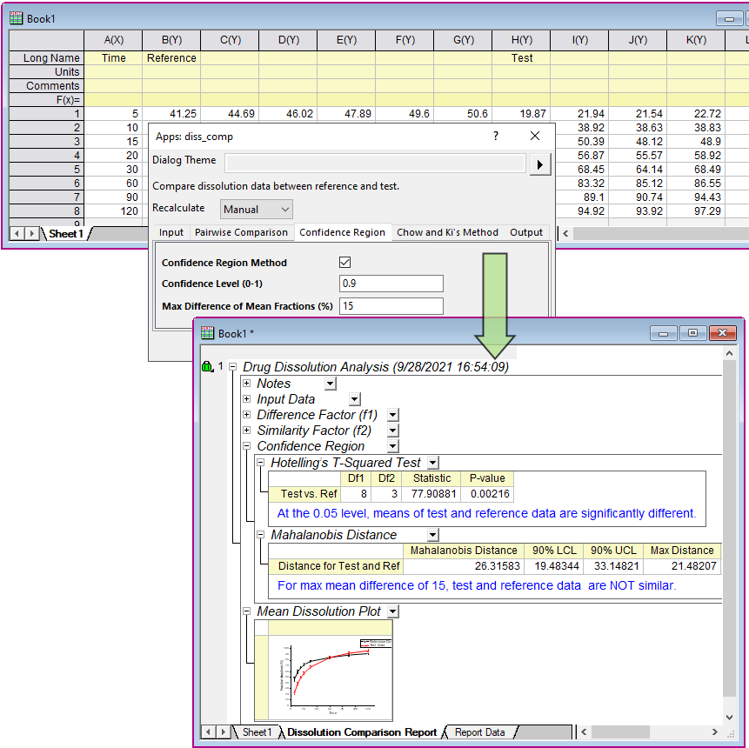Open the Notes dropdown arrow menu
This screenshot has height=748, width=749.
331,384
